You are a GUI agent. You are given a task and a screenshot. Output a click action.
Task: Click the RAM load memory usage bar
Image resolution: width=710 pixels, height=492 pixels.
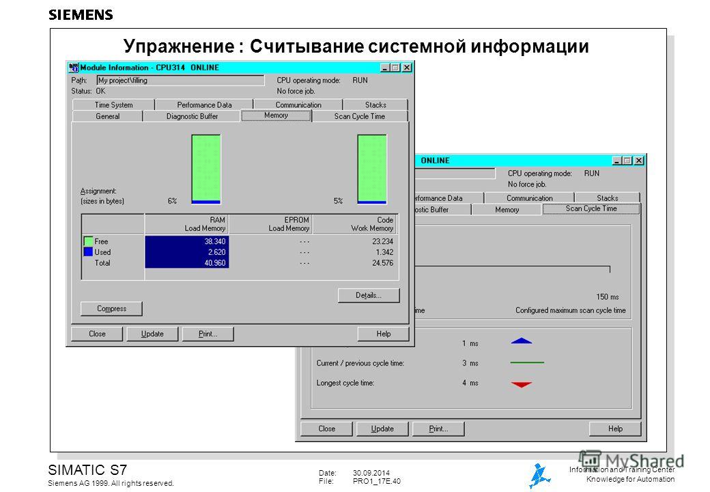click(x=206, y=169)
